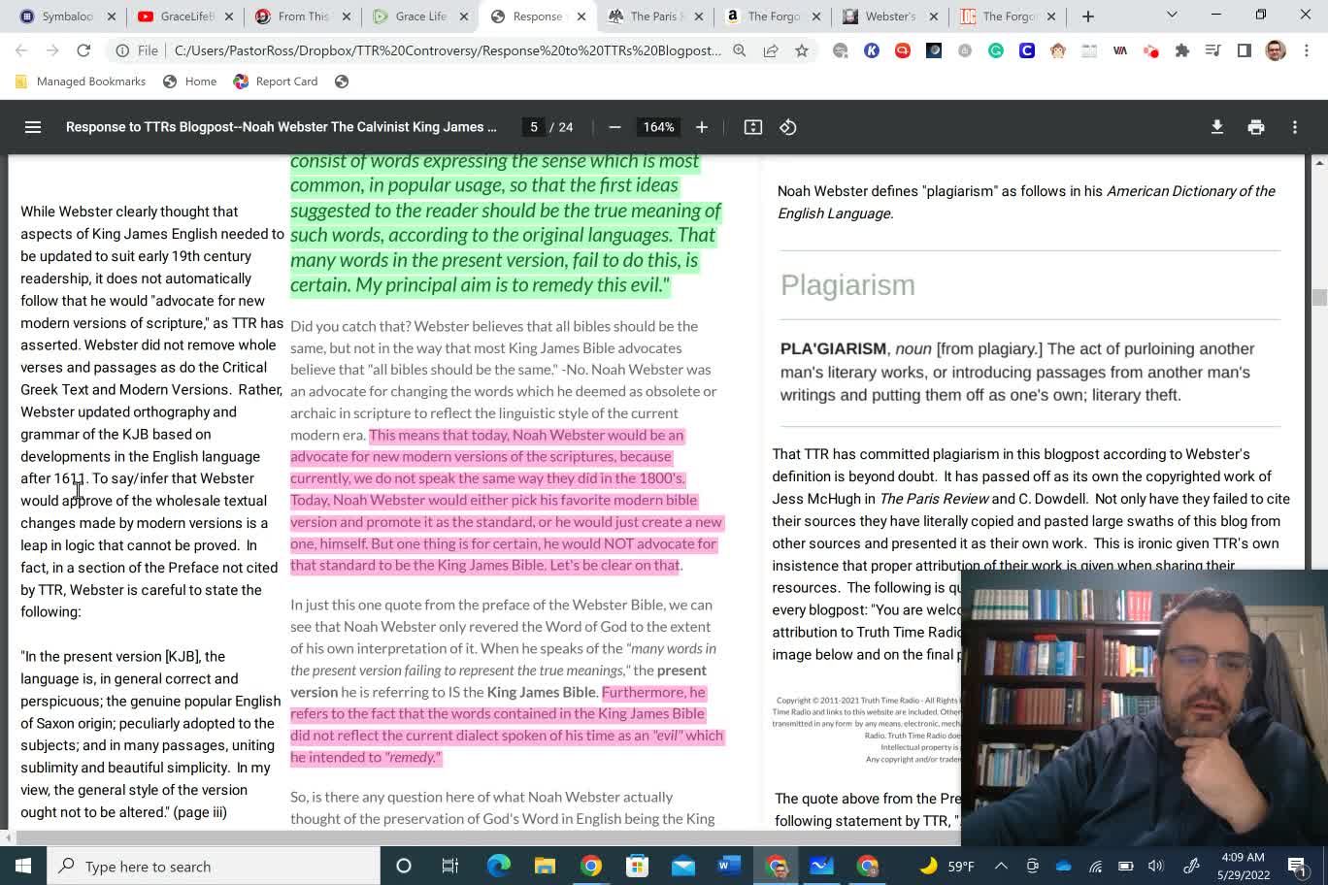The width and height of the screenshot is (1328, 885).
Task: Open the media controls icon
Action: tap(1213, 50)
